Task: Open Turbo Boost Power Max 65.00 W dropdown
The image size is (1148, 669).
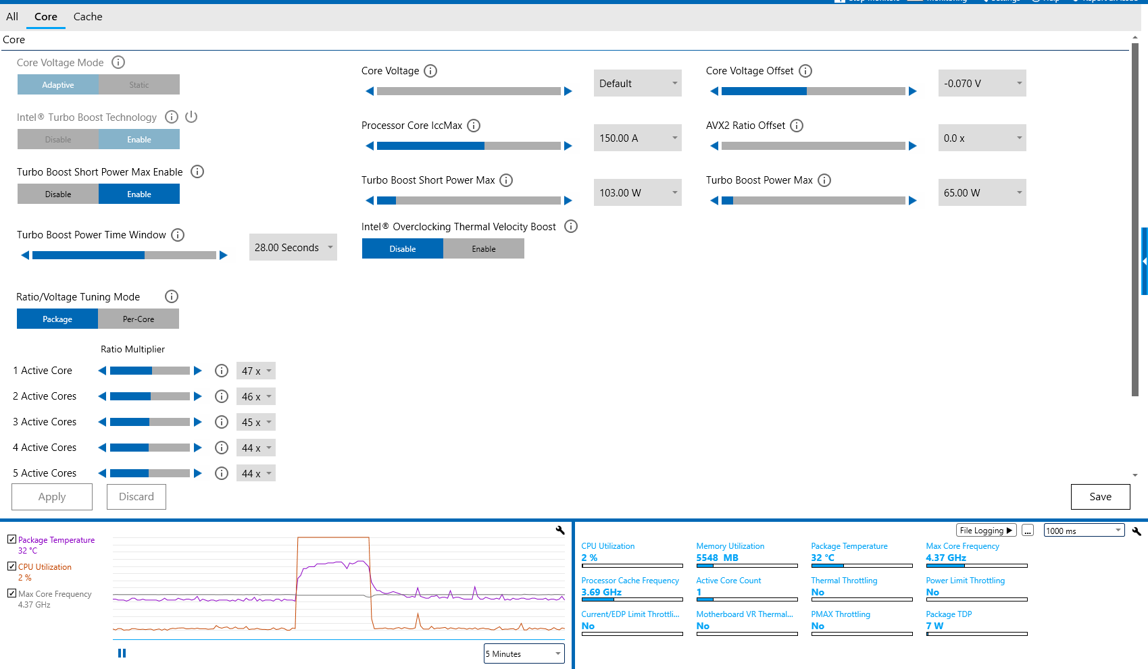Action: (982, 192)
